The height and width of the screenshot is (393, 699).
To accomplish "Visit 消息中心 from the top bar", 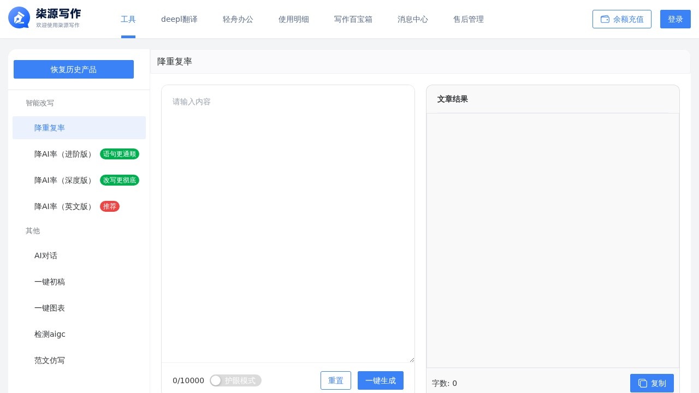I will pos(413,19).
